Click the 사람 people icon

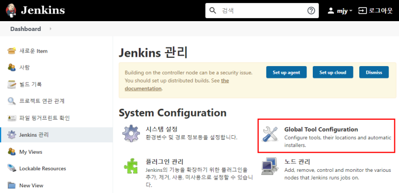click(12, 68)
